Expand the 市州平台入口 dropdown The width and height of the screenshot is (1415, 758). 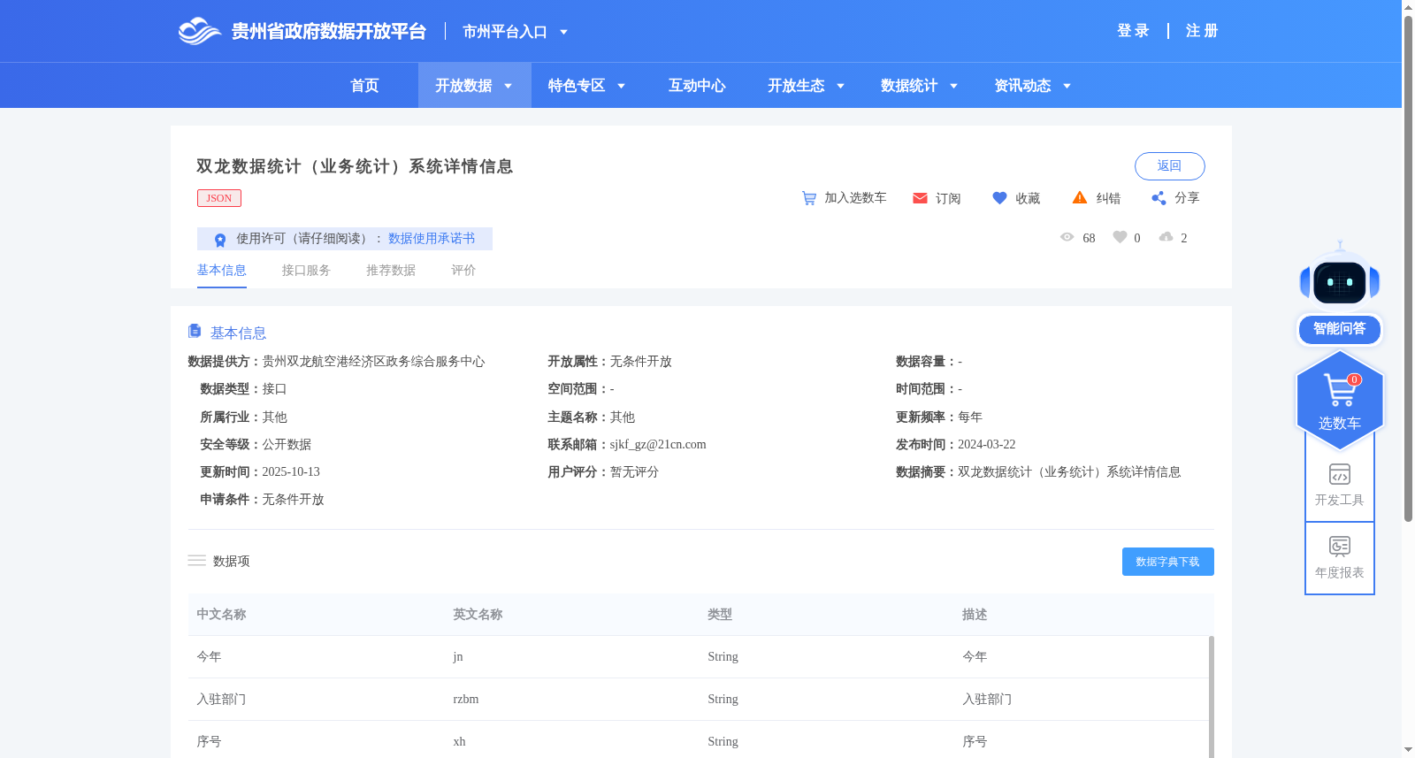563,32
